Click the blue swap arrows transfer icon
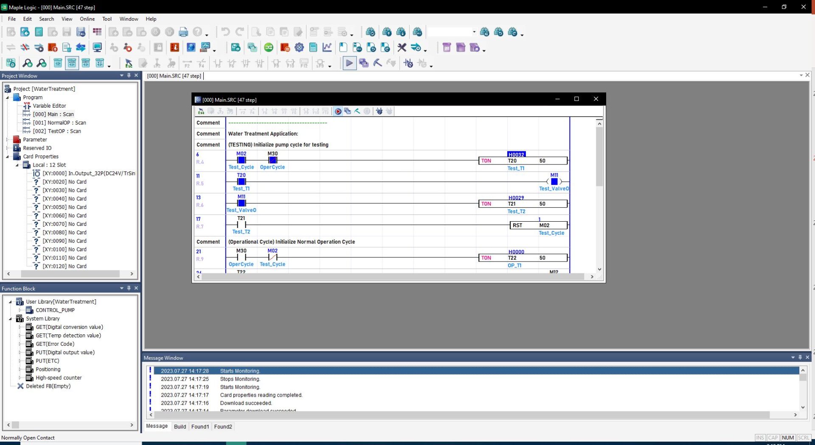Screen dimensions: 815x445 (x=81, y=47)
